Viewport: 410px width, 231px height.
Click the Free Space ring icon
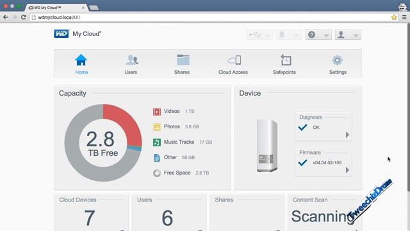157,173
